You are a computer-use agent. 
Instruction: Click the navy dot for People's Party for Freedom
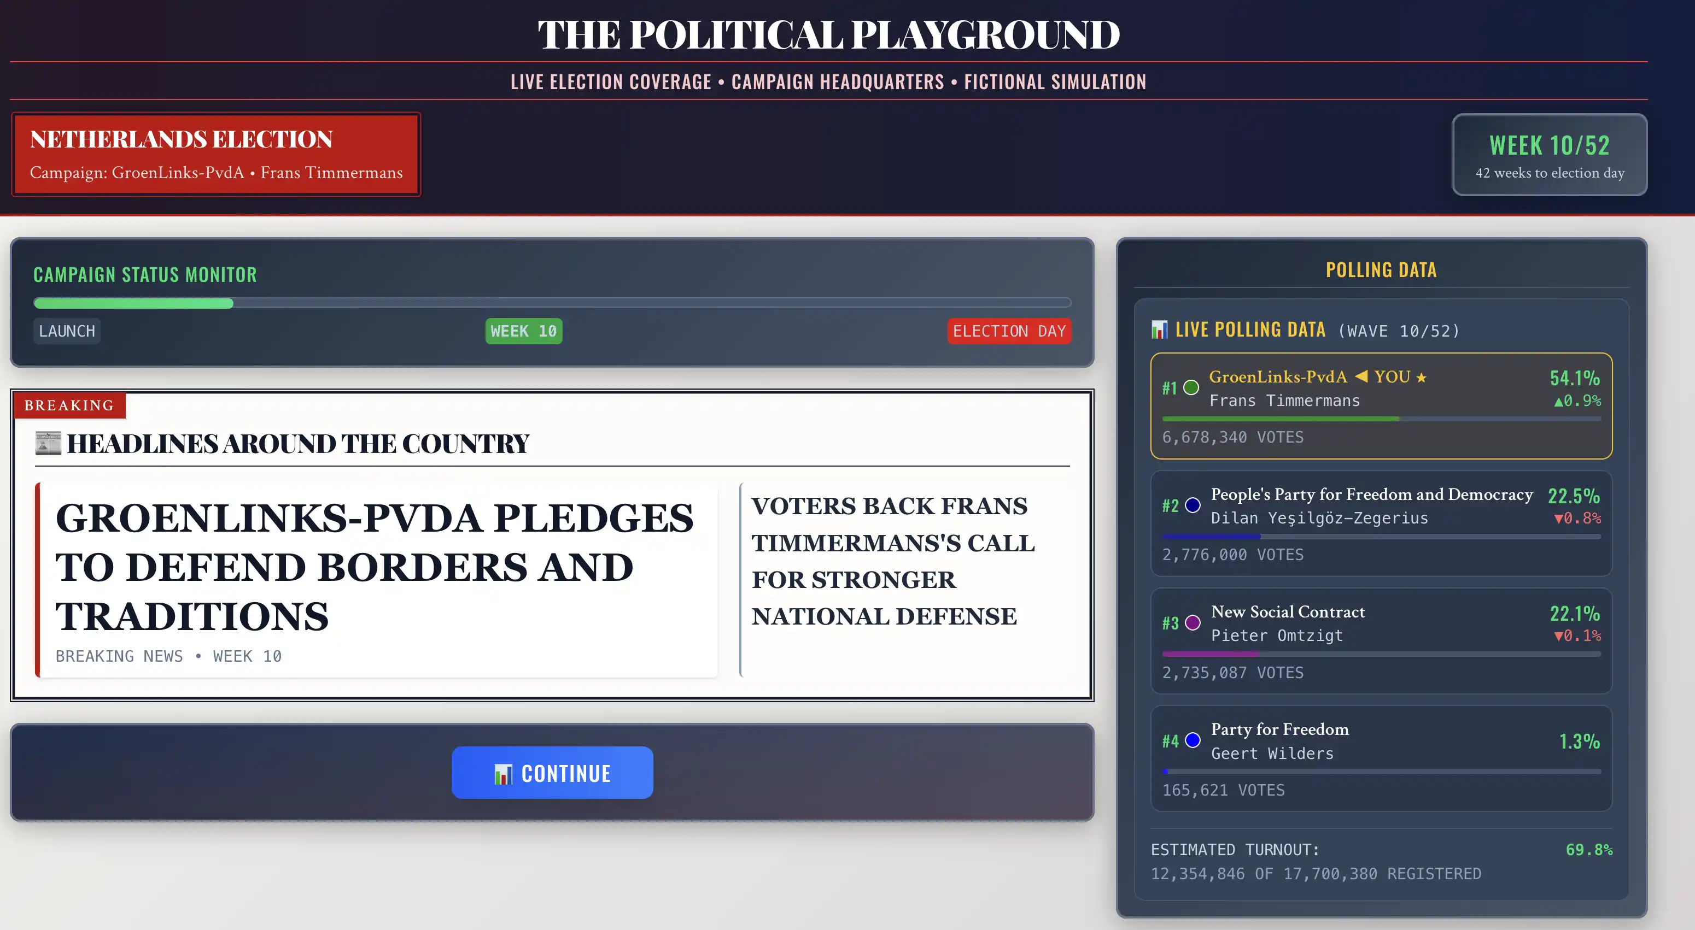1193,505
